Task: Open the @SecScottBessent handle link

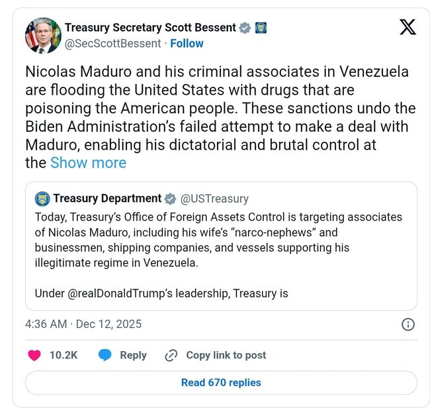Action: pyautogui.click(x=112, y=44)
